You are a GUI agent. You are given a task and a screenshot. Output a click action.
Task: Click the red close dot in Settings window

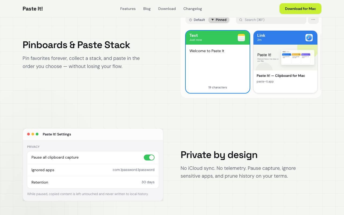[28, 134]
